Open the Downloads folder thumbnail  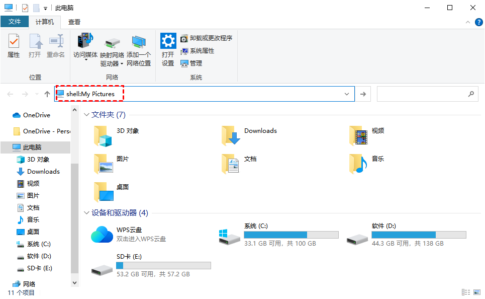pos(231,135)
